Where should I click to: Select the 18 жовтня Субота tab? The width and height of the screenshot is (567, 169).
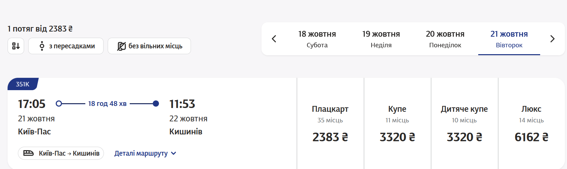click(x=317, y=39)
